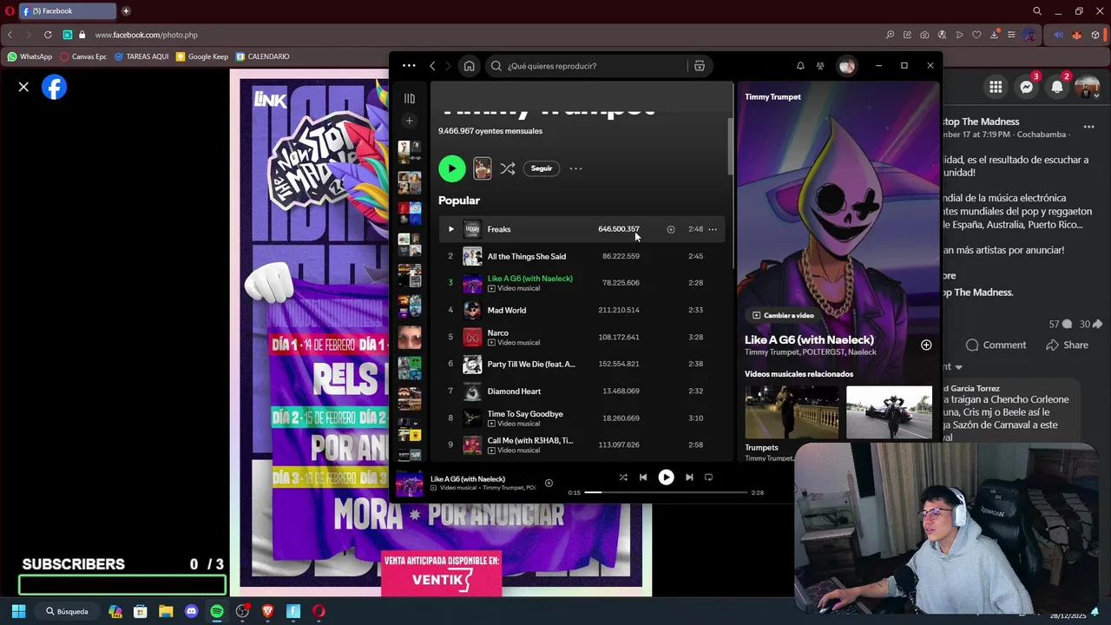Open the friend activity icon in Spotify

click(820, 66)
